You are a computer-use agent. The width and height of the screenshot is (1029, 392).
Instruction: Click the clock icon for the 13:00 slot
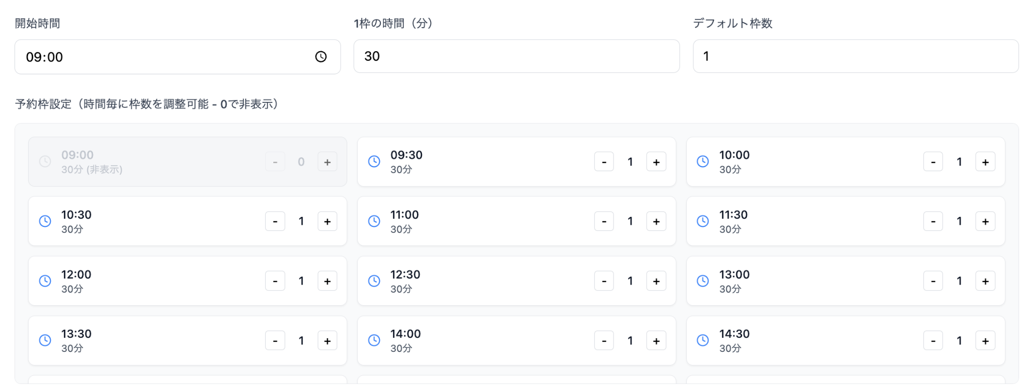click(703, 281)
